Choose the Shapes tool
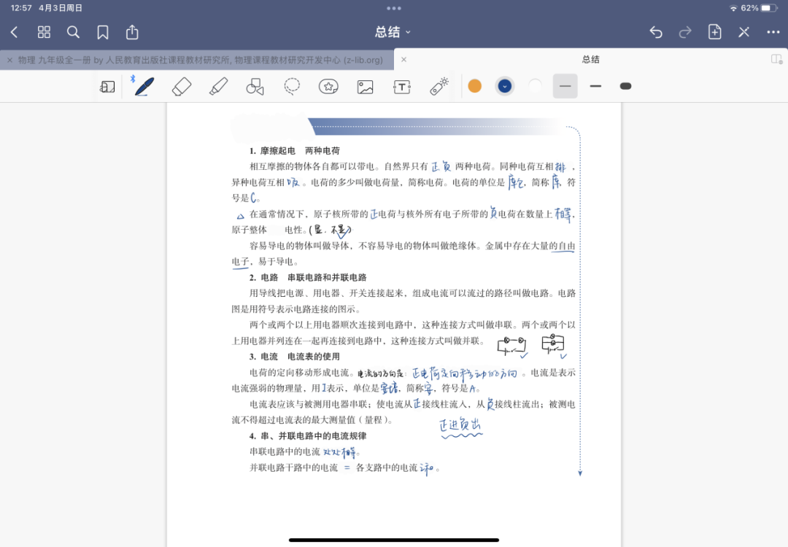Image resolution: width=788 pixels, height=547 pixels. coord(255,87)
